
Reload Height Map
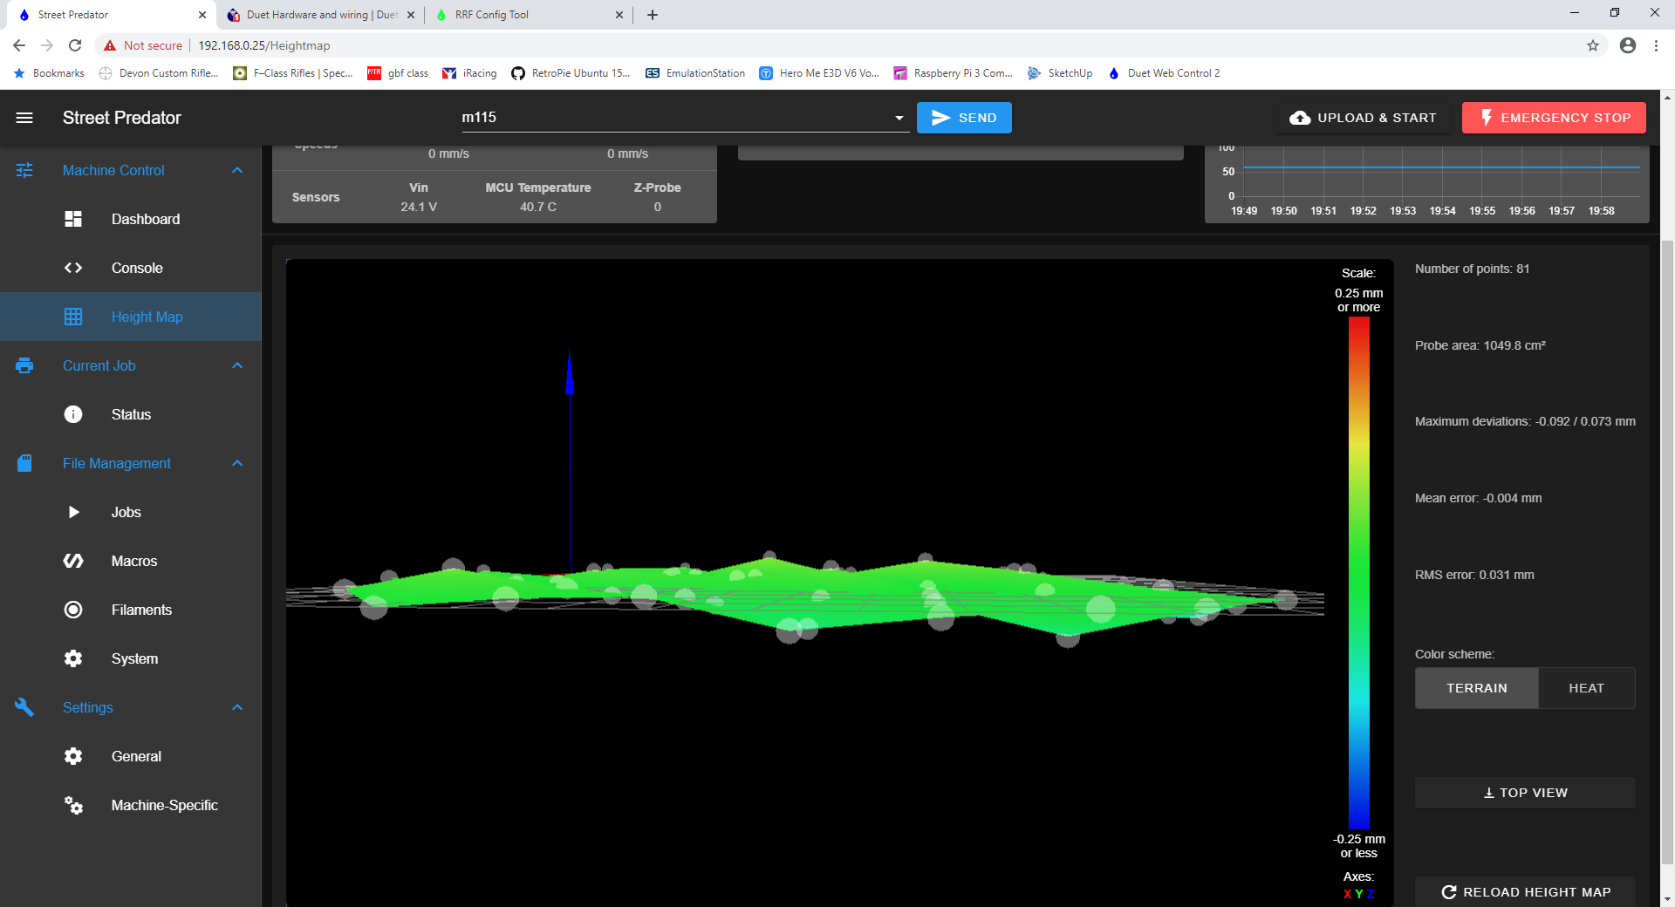pyautogui.click(x=1525, y=891)
